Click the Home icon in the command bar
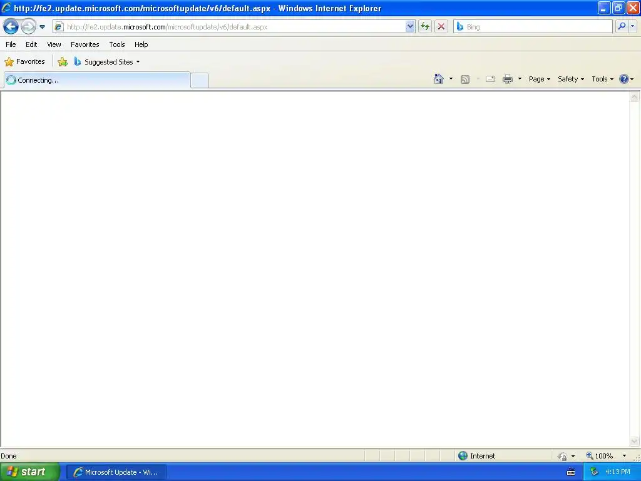Screen dimensions: 641x481 [x=439, y=79]
